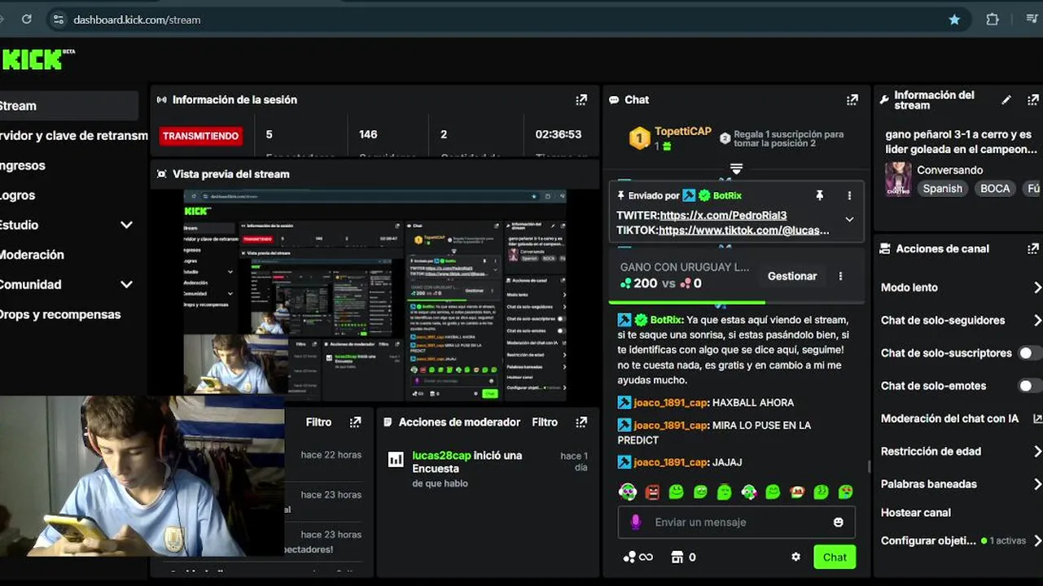Image resolution: width=1043 pixels, height=586 pixels.
Task: Click TopettiCAP top gifter badge
Action: point(640,138)
